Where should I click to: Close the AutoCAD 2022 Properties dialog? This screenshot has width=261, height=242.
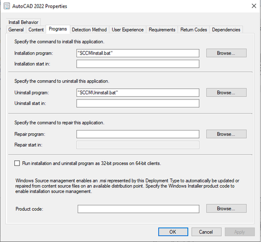point(254,6)
